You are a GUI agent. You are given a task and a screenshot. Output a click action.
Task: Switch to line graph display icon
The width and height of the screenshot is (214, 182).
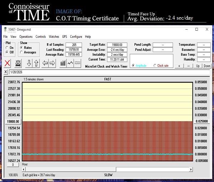tap(70, 63)
